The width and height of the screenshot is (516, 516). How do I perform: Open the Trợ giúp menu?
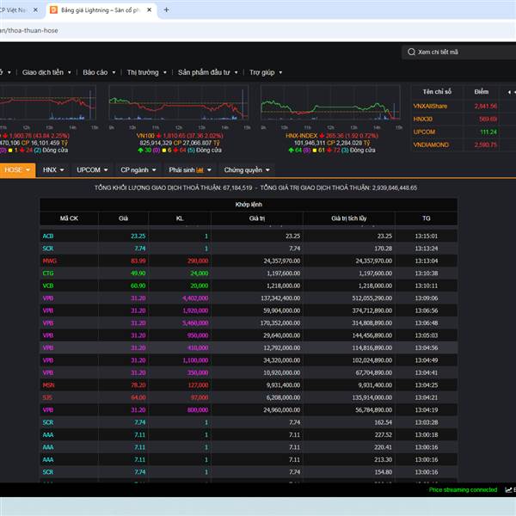[x=266, y=73]
